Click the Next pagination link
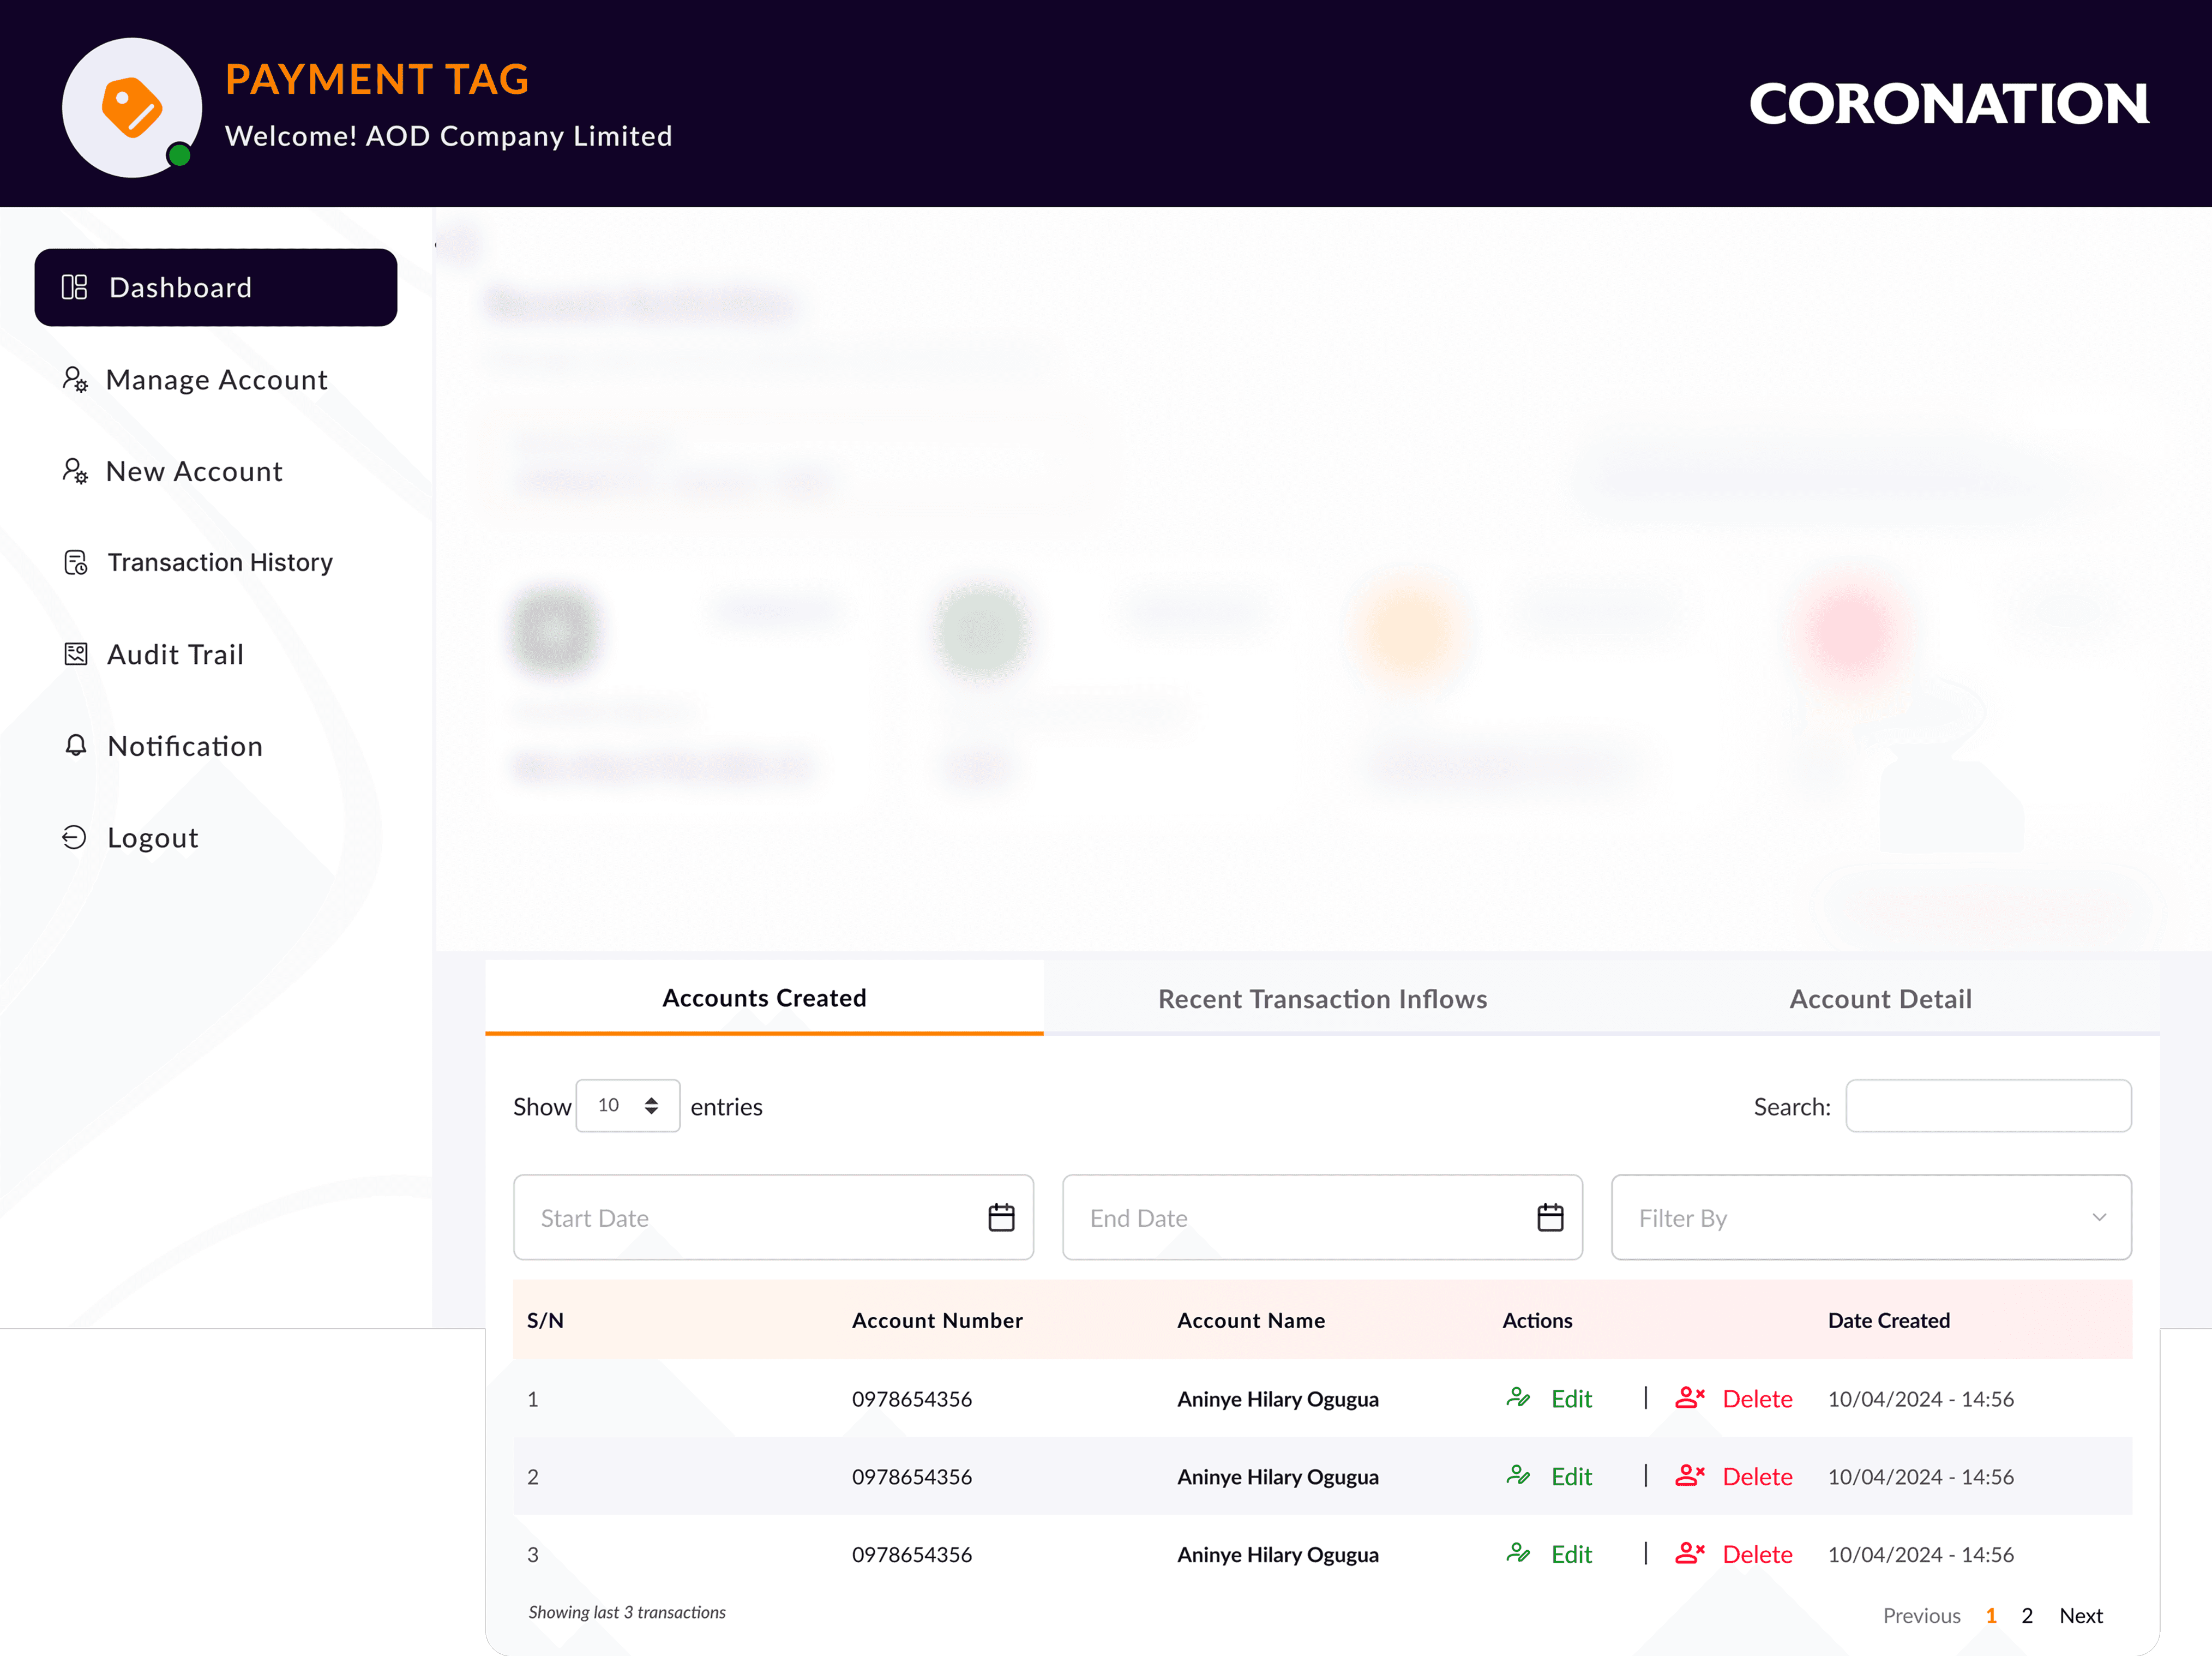This screenshot has height=1656, width=2212. 2081,1615
